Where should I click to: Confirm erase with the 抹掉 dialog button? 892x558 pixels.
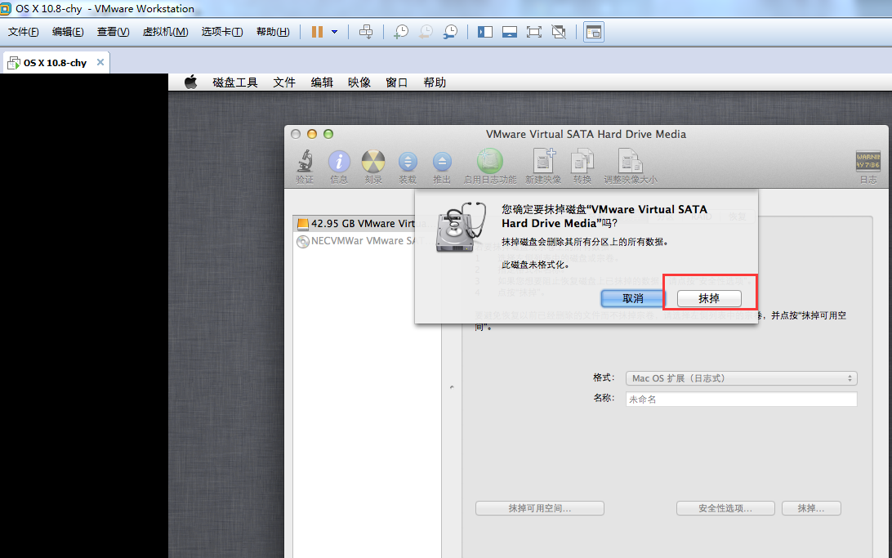[x=709, y=298]
